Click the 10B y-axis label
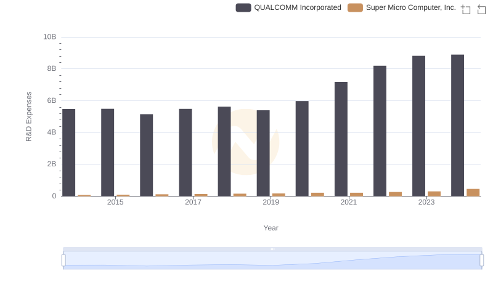493x284 pixels. tap(50, 37)
